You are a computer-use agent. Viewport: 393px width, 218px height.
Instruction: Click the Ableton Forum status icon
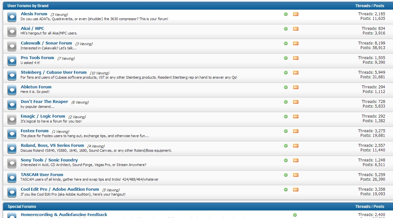coord(12,90)
